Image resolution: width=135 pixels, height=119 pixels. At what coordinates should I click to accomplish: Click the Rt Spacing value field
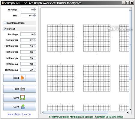click(27, 64)
